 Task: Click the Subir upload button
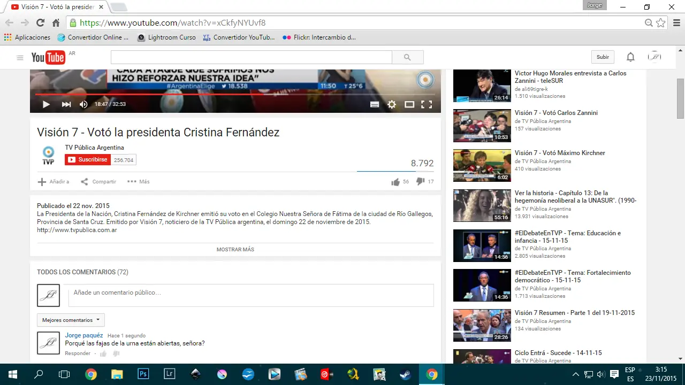coord(603,57)
